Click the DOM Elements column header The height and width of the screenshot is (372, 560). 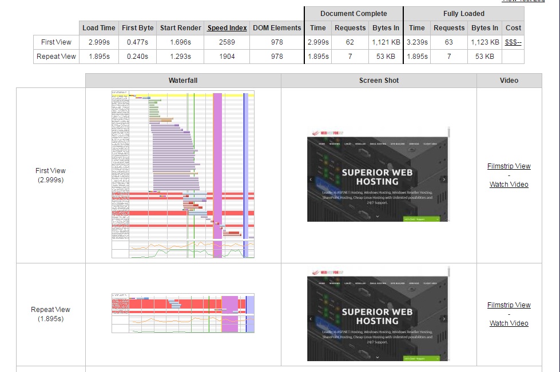pyautogui.click(x=277, y=28)
